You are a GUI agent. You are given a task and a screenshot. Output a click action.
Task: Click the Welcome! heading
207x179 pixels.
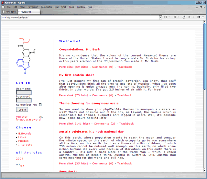(x=70, y=41)
